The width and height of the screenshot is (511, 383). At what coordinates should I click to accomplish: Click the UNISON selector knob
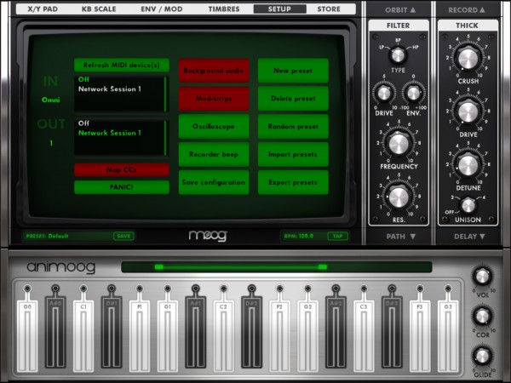click(468, 205)
